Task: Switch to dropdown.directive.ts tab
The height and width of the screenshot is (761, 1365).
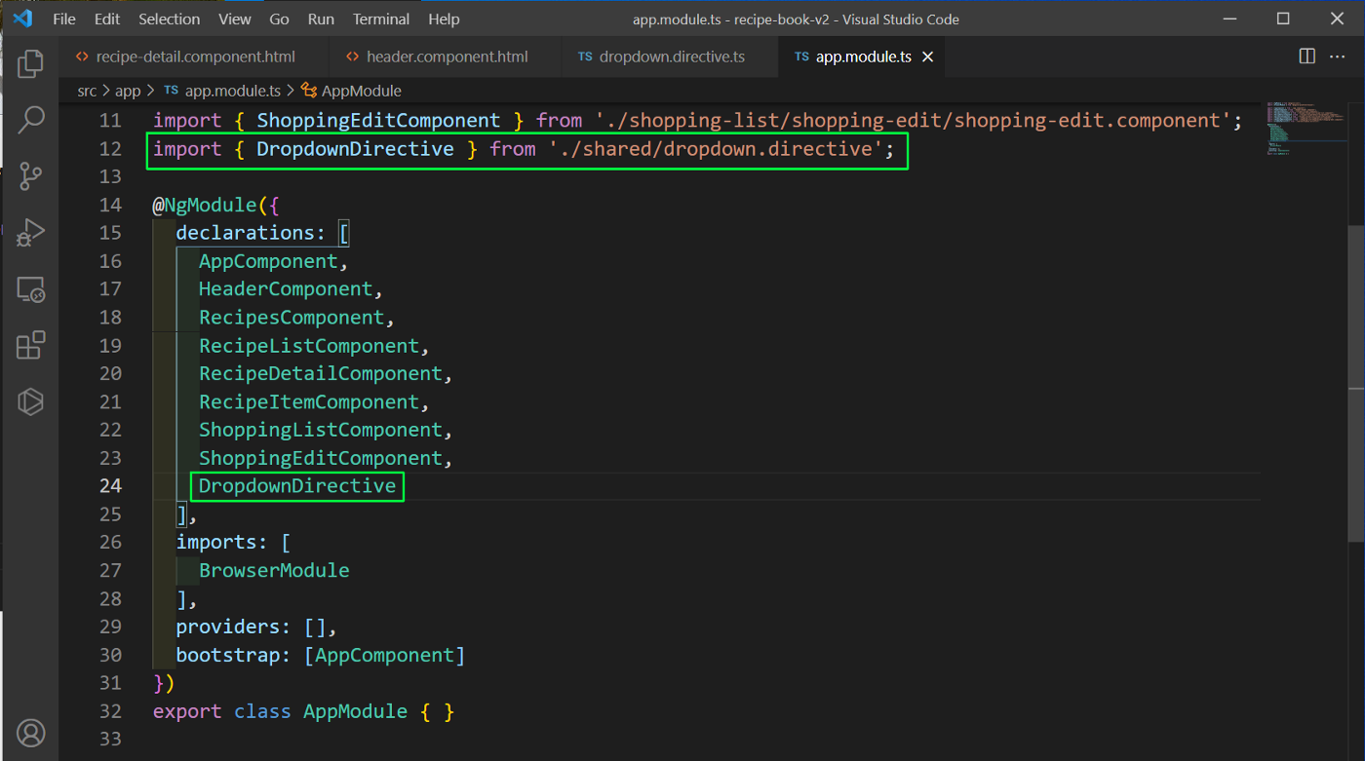Action: (672, 57)
